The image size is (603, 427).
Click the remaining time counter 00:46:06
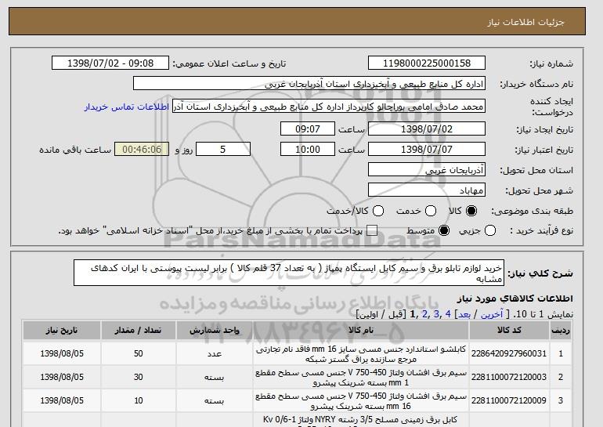(142, 150)
